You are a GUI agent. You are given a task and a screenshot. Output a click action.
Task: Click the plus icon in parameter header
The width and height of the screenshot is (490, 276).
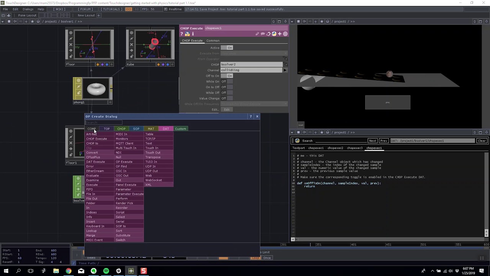[279, 34]
